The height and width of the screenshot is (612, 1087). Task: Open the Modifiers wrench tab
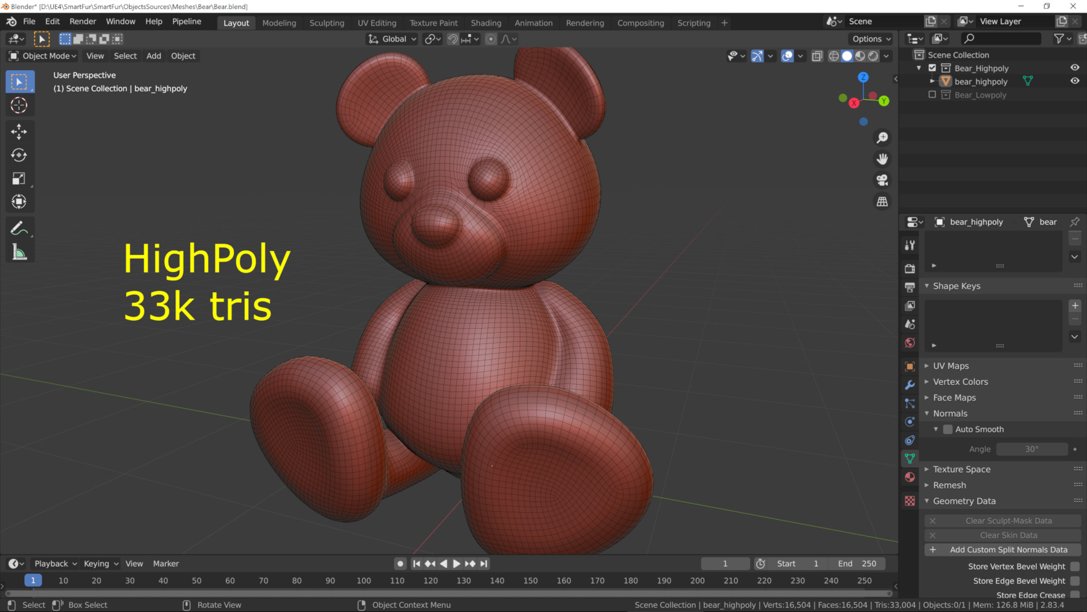point(910,385)
